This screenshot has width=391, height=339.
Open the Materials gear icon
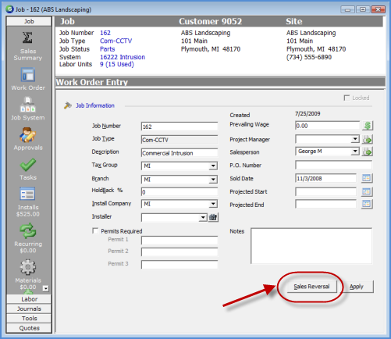tap(28, 267)
